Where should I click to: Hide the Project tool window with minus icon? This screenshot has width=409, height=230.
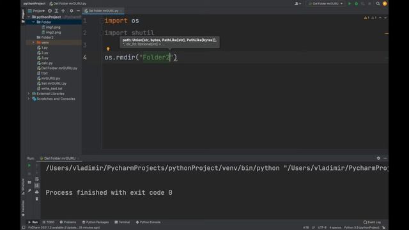[78, 11]
